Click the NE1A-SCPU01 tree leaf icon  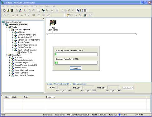click(x=19, y=52)
